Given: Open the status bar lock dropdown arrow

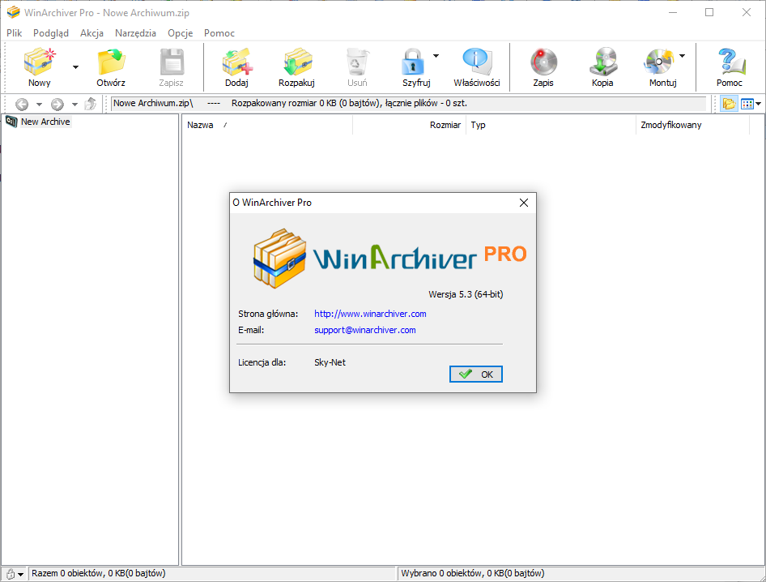Looking at the screenshot, I should [20, 574].
